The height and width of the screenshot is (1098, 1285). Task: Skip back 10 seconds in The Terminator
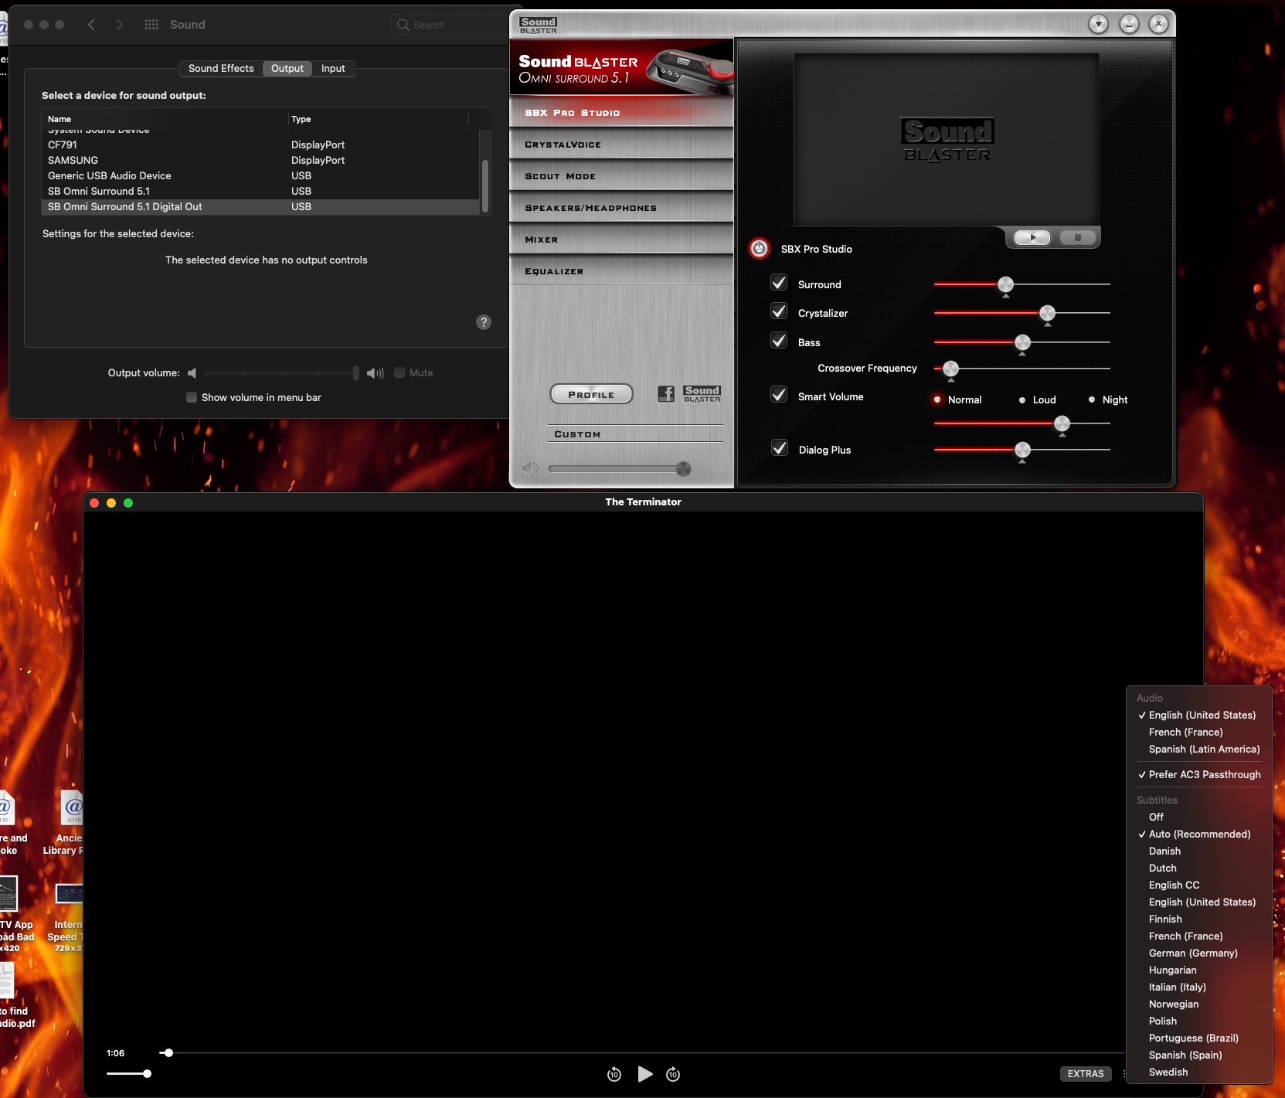[x=614, y=1074]
